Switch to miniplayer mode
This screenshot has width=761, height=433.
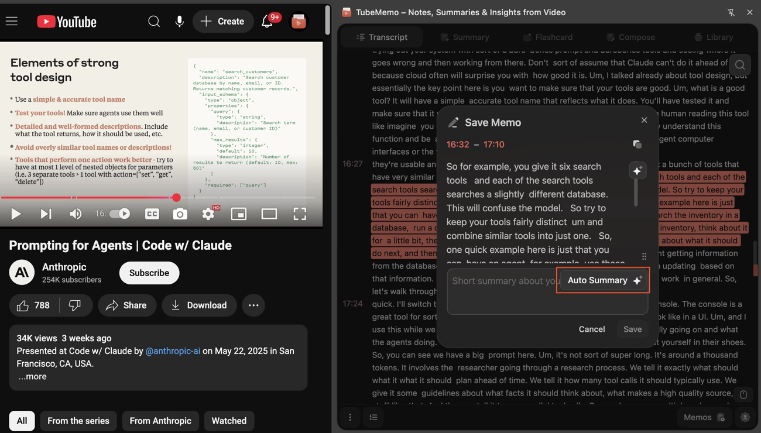(x=239, y=214)
